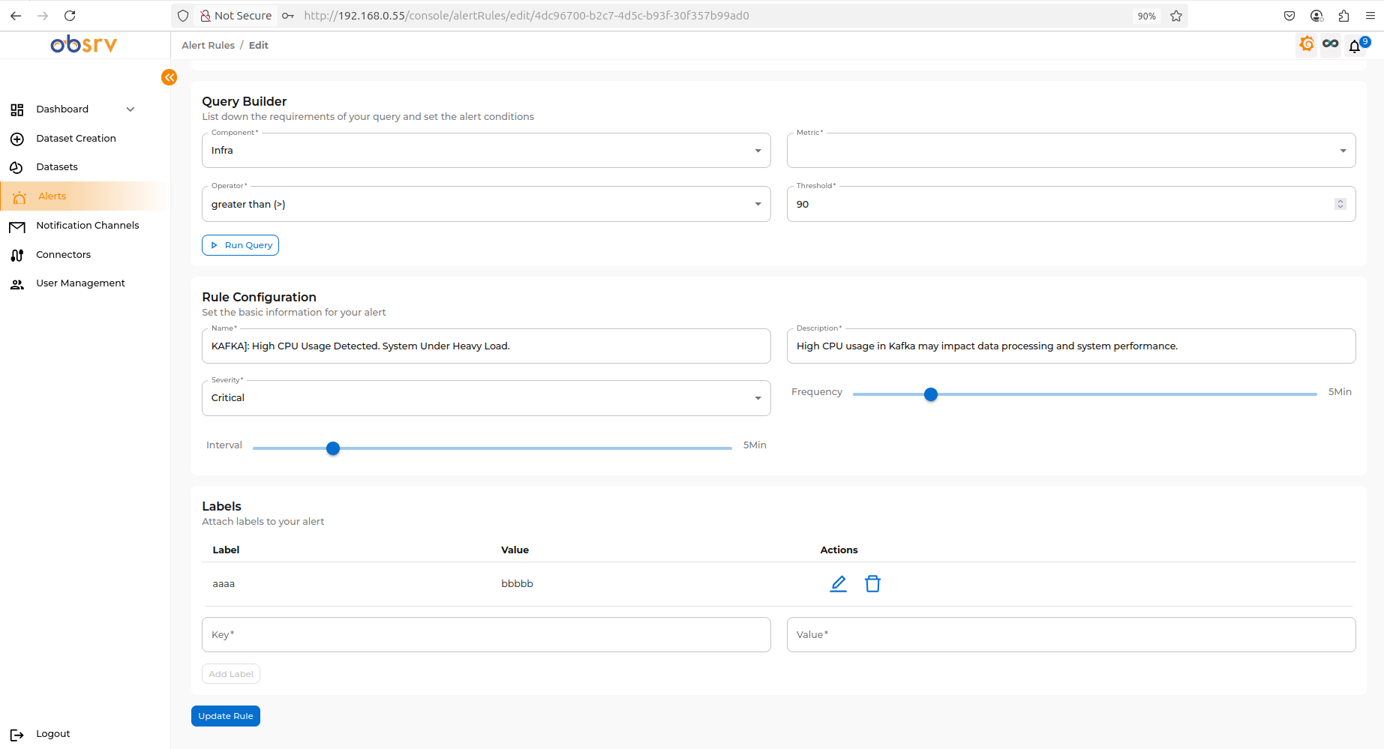This screenshot has height=749, width=1384.
Task: Open Notification Channels
Action: 88,226
